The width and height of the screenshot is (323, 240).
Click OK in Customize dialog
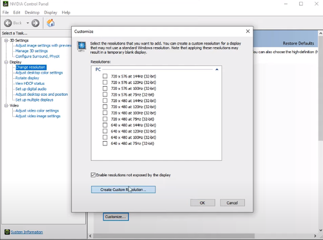pyautogui.click(x=202, y=202)
